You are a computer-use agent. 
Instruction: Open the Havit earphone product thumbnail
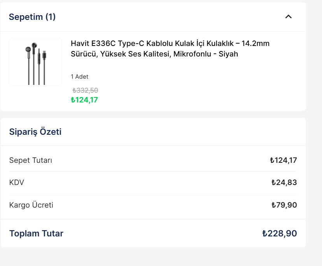tap(35, 62)
